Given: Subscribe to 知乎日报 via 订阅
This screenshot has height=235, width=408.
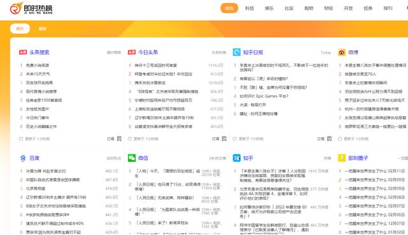Looking at the screenshot, I should click(x=321, y=139).
